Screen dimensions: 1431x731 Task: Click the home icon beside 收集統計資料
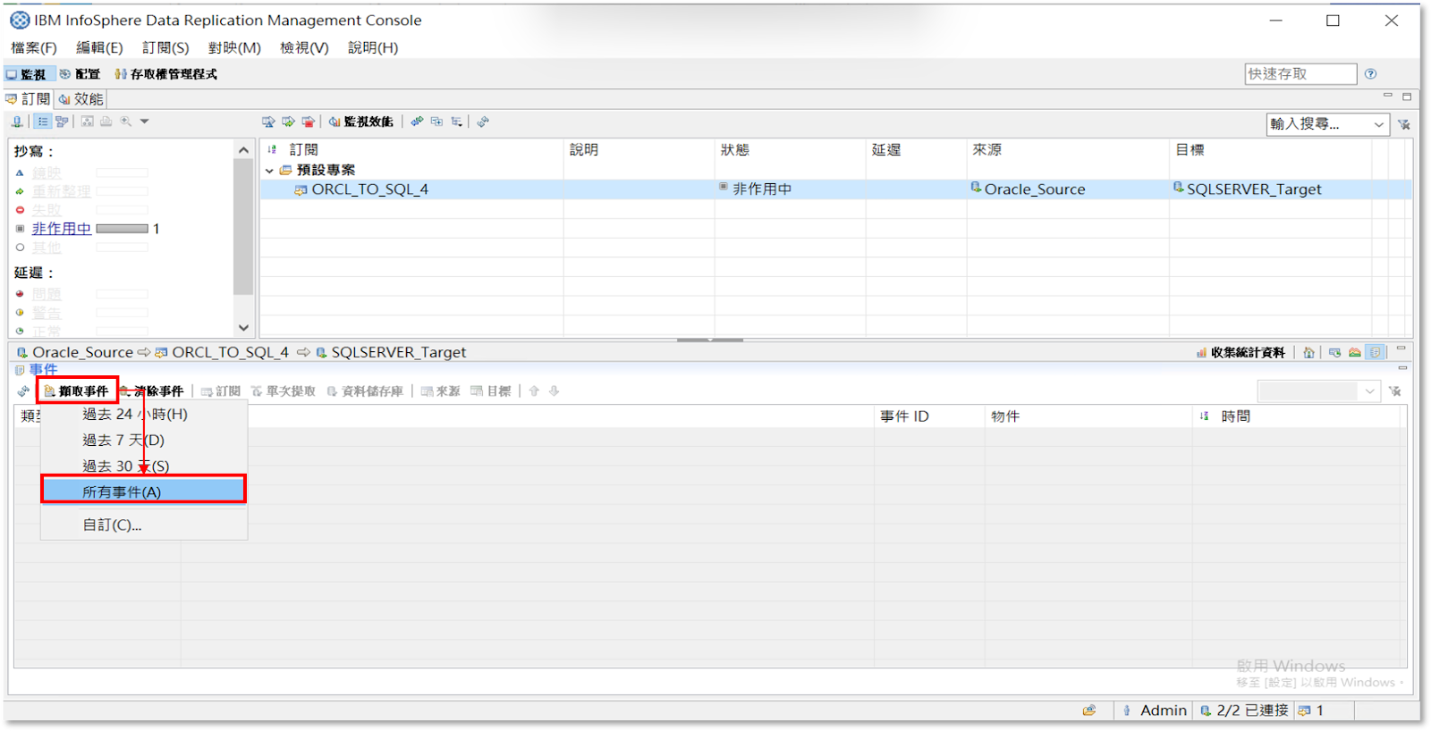click(1308, 353)
